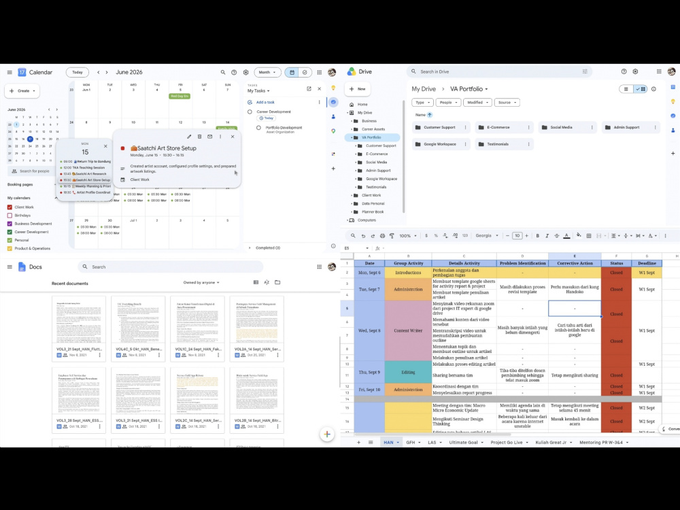Open Calendar main menu hamburger
The image size is (680, 510).
click(10, 73)
